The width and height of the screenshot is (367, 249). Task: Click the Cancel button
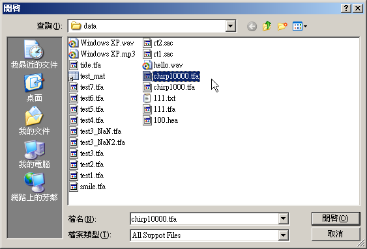(336, 234)
